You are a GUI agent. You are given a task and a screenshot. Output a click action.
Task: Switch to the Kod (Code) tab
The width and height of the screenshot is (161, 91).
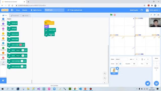point(5,15)
